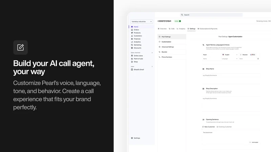This screenshot has height=152, width=271.
Task: Focus the Search field at top
Action: 211,15
